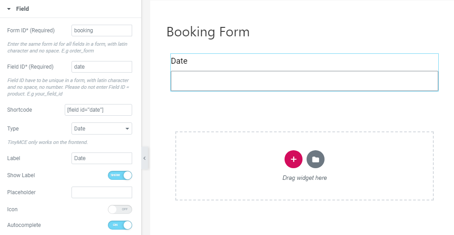Click the Date label in the form preview
Viewport: 454px width, 235px height.
[179, 61]
